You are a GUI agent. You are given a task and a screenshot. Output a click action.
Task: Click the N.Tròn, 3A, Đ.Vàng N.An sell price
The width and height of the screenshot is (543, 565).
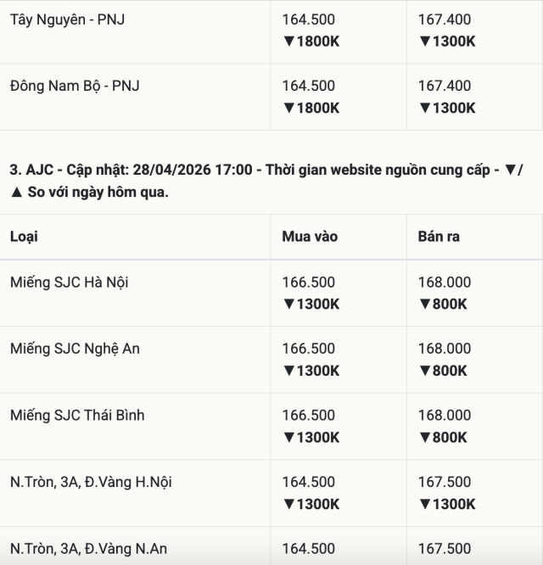tap(445, 549)
